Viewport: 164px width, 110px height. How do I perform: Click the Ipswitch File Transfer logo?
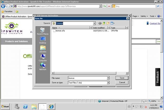(x=12, y=28)
